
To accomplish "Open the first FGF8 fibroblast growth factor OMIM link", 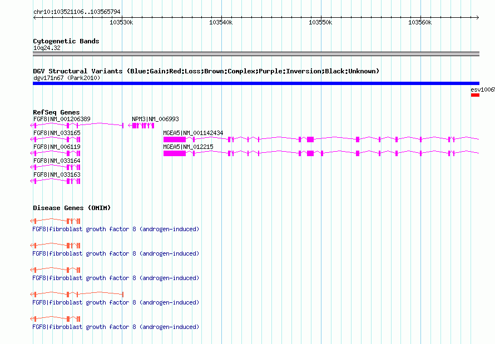I will tap(116, 229).
